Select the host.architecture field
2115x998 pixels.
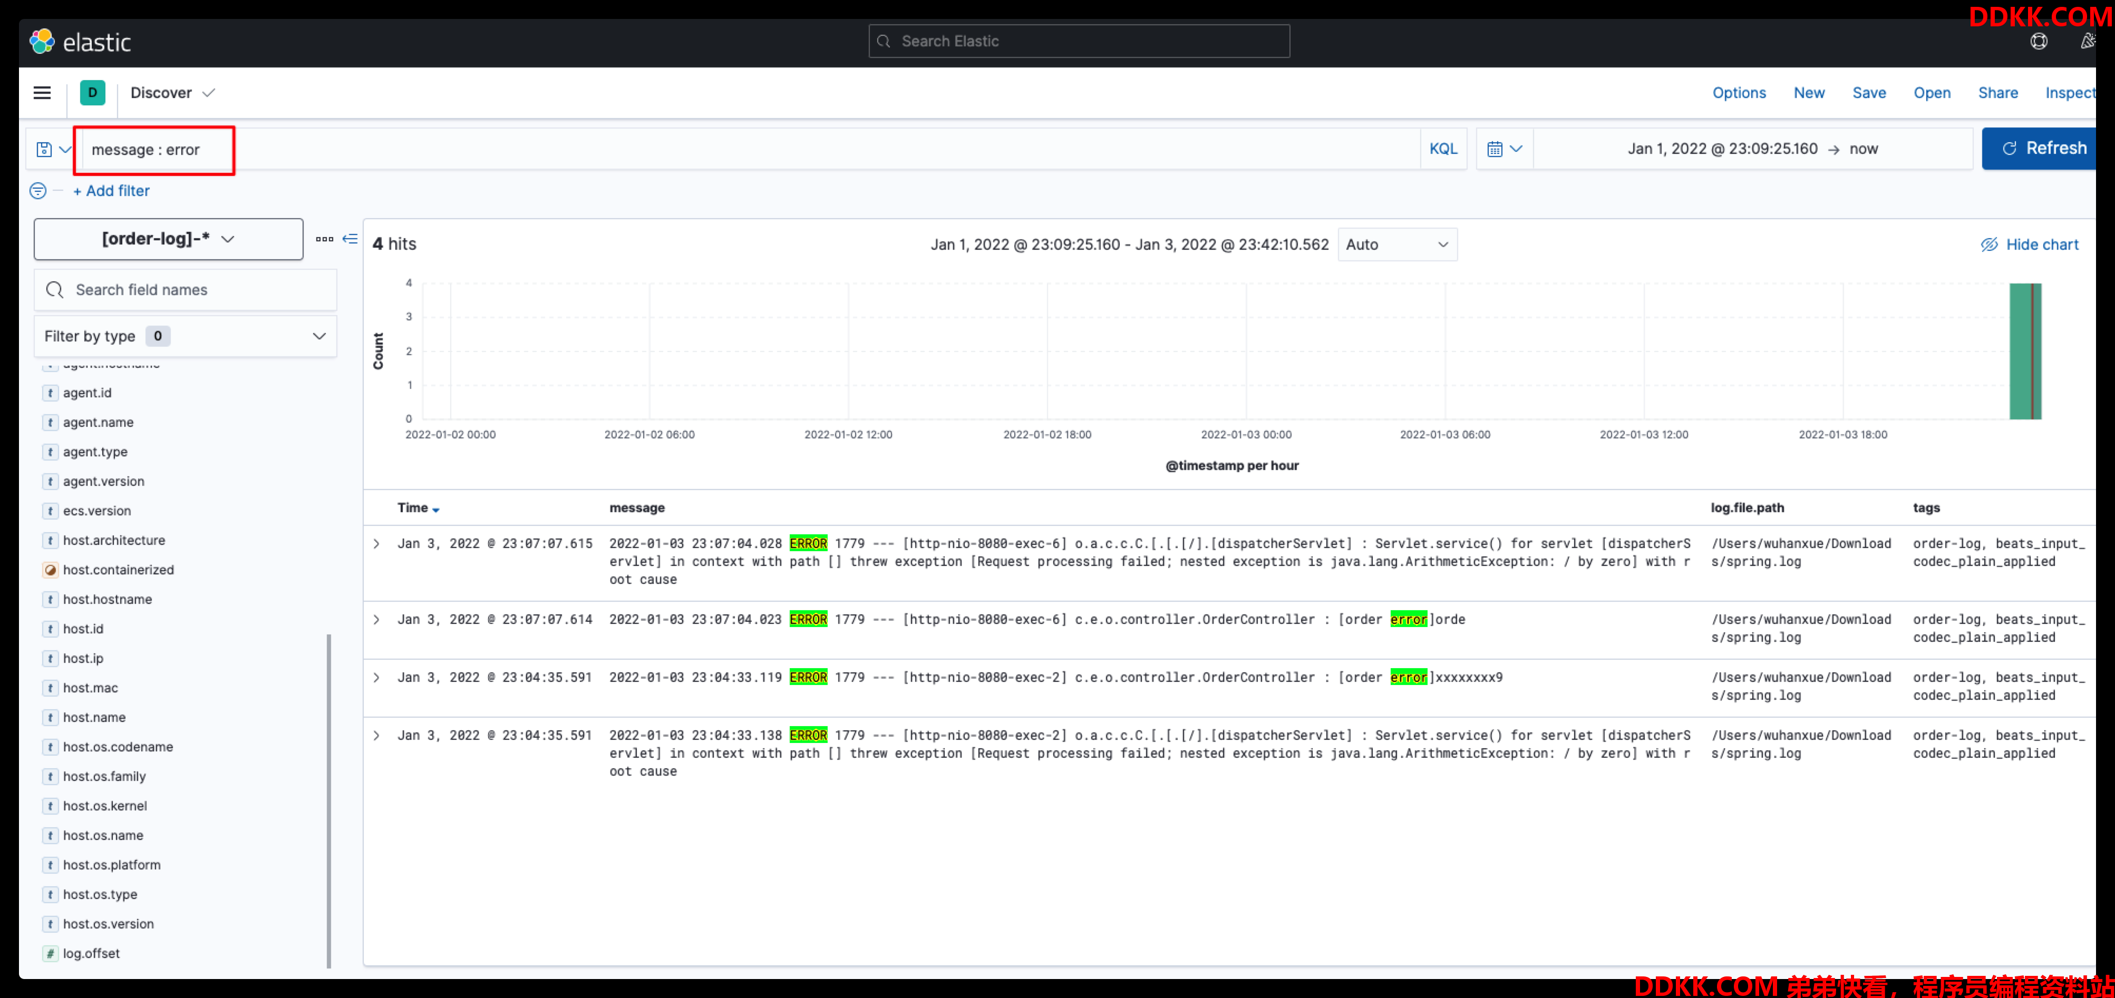pyautogui.click(x=114, y=540)
